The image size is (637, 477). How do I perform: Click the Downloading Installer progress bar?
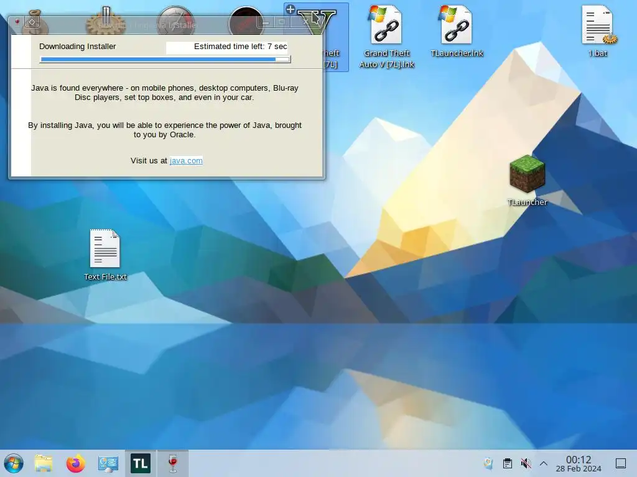165,60
